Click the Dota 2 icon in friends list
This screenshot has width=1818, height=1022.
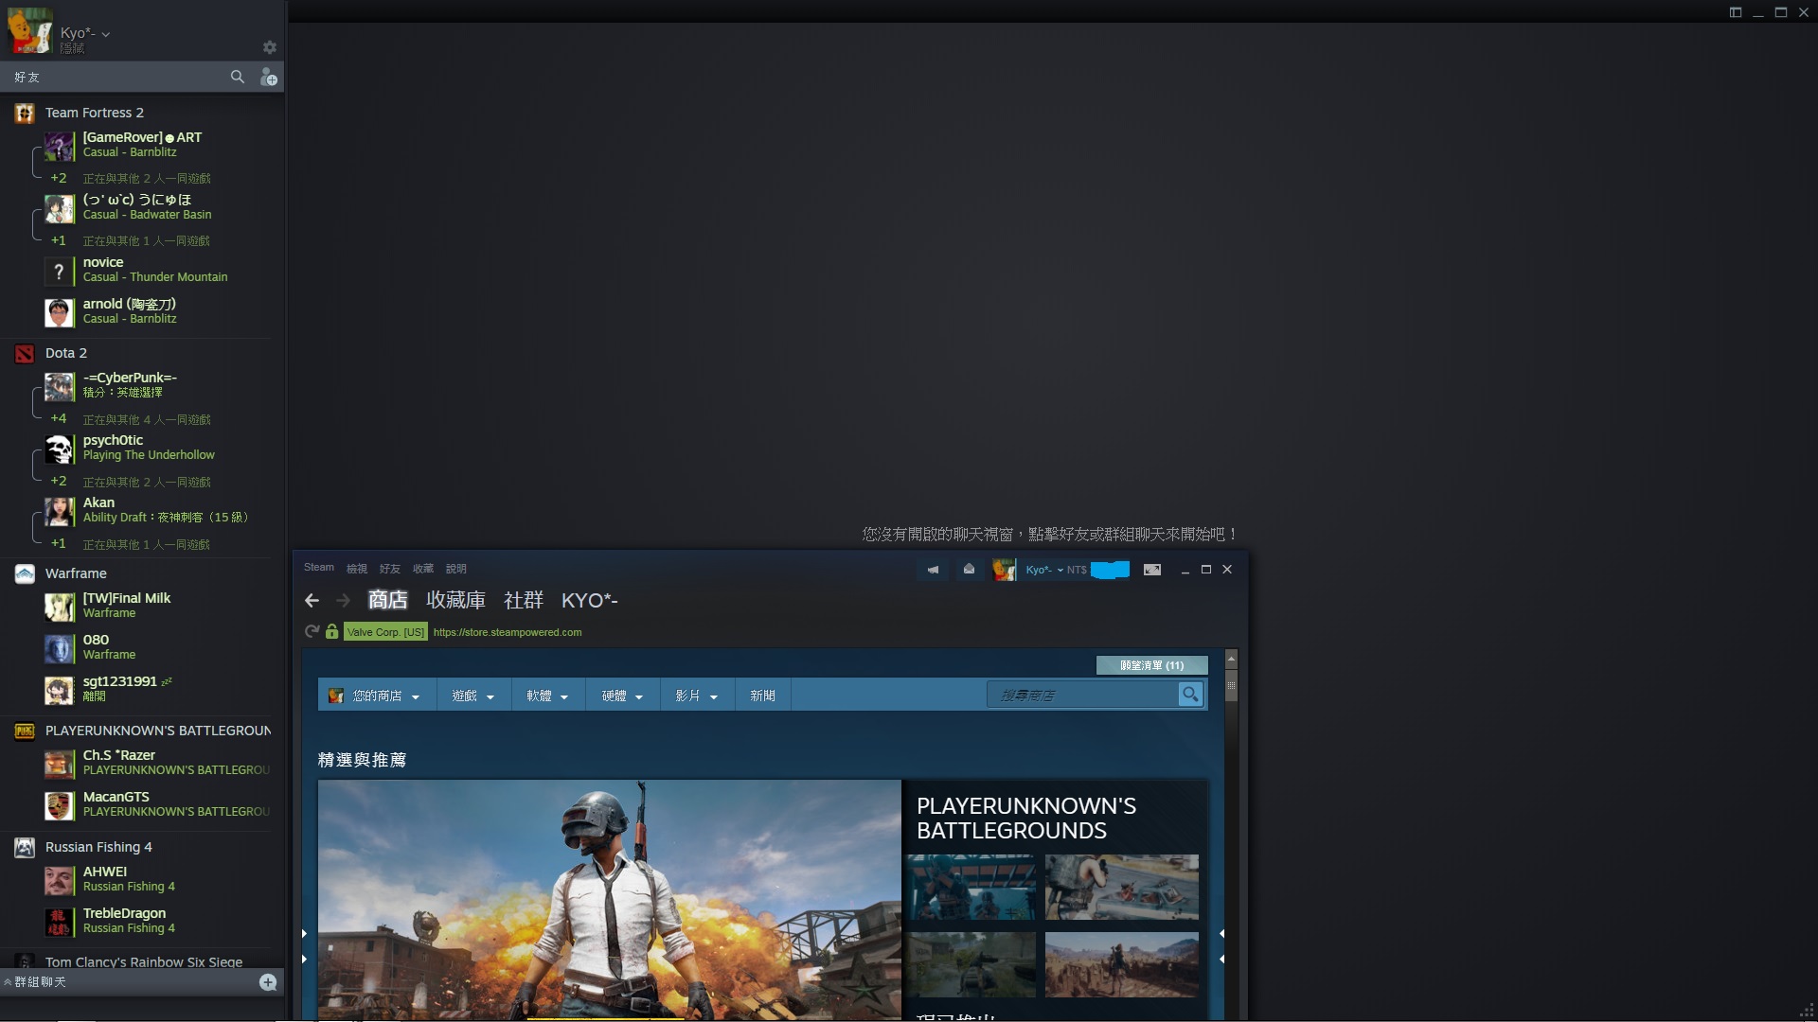click(x=24, y=353)
